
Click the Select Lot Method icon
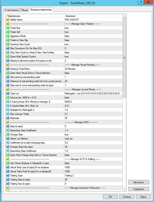8,139
